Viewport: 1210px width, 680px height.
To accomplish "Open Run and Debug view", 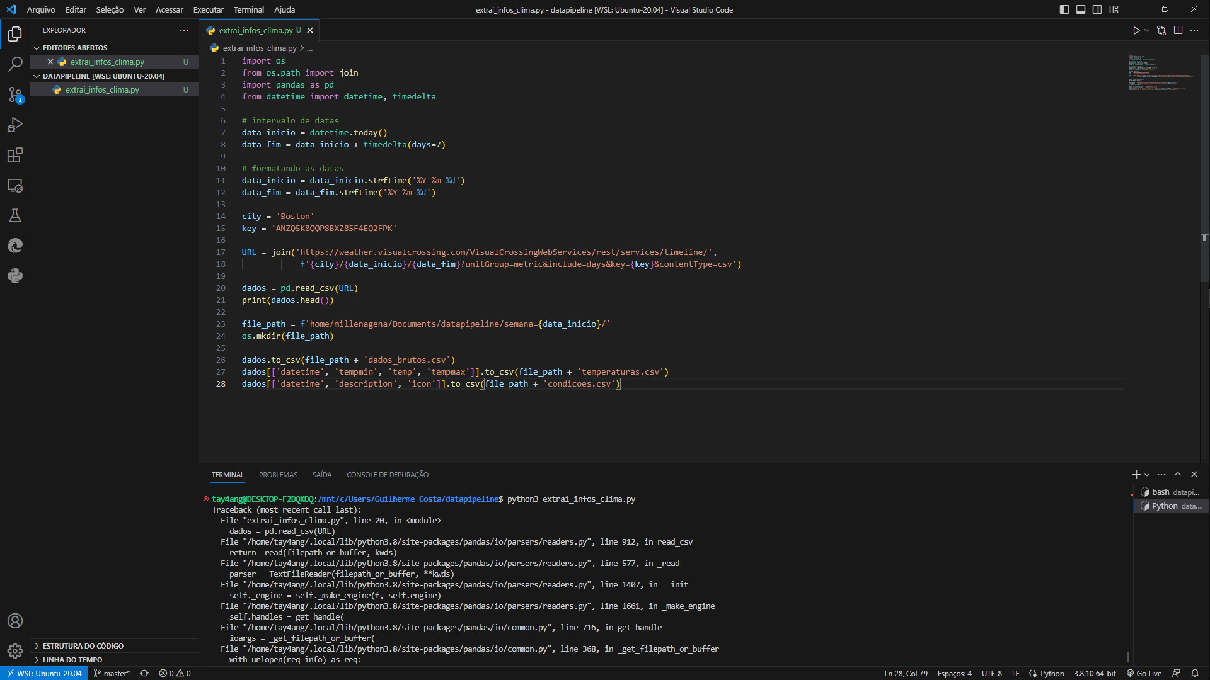I will [15, 125].
